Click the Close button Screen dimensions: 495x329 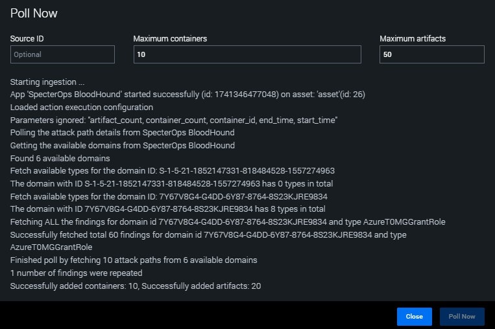click(414, 317)
